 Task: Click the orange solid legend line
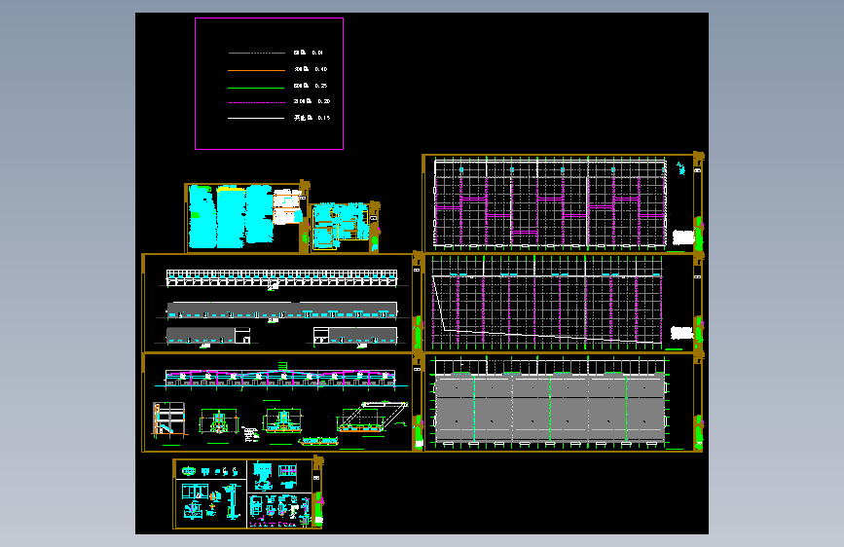click(256, 70)
